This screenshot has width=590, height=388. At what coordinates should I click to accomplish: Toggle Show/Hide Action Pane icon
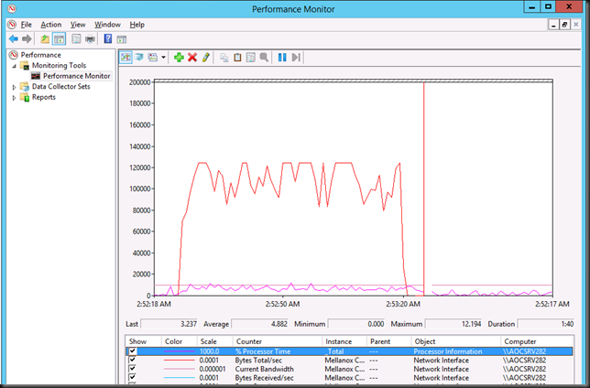(121, 39)
